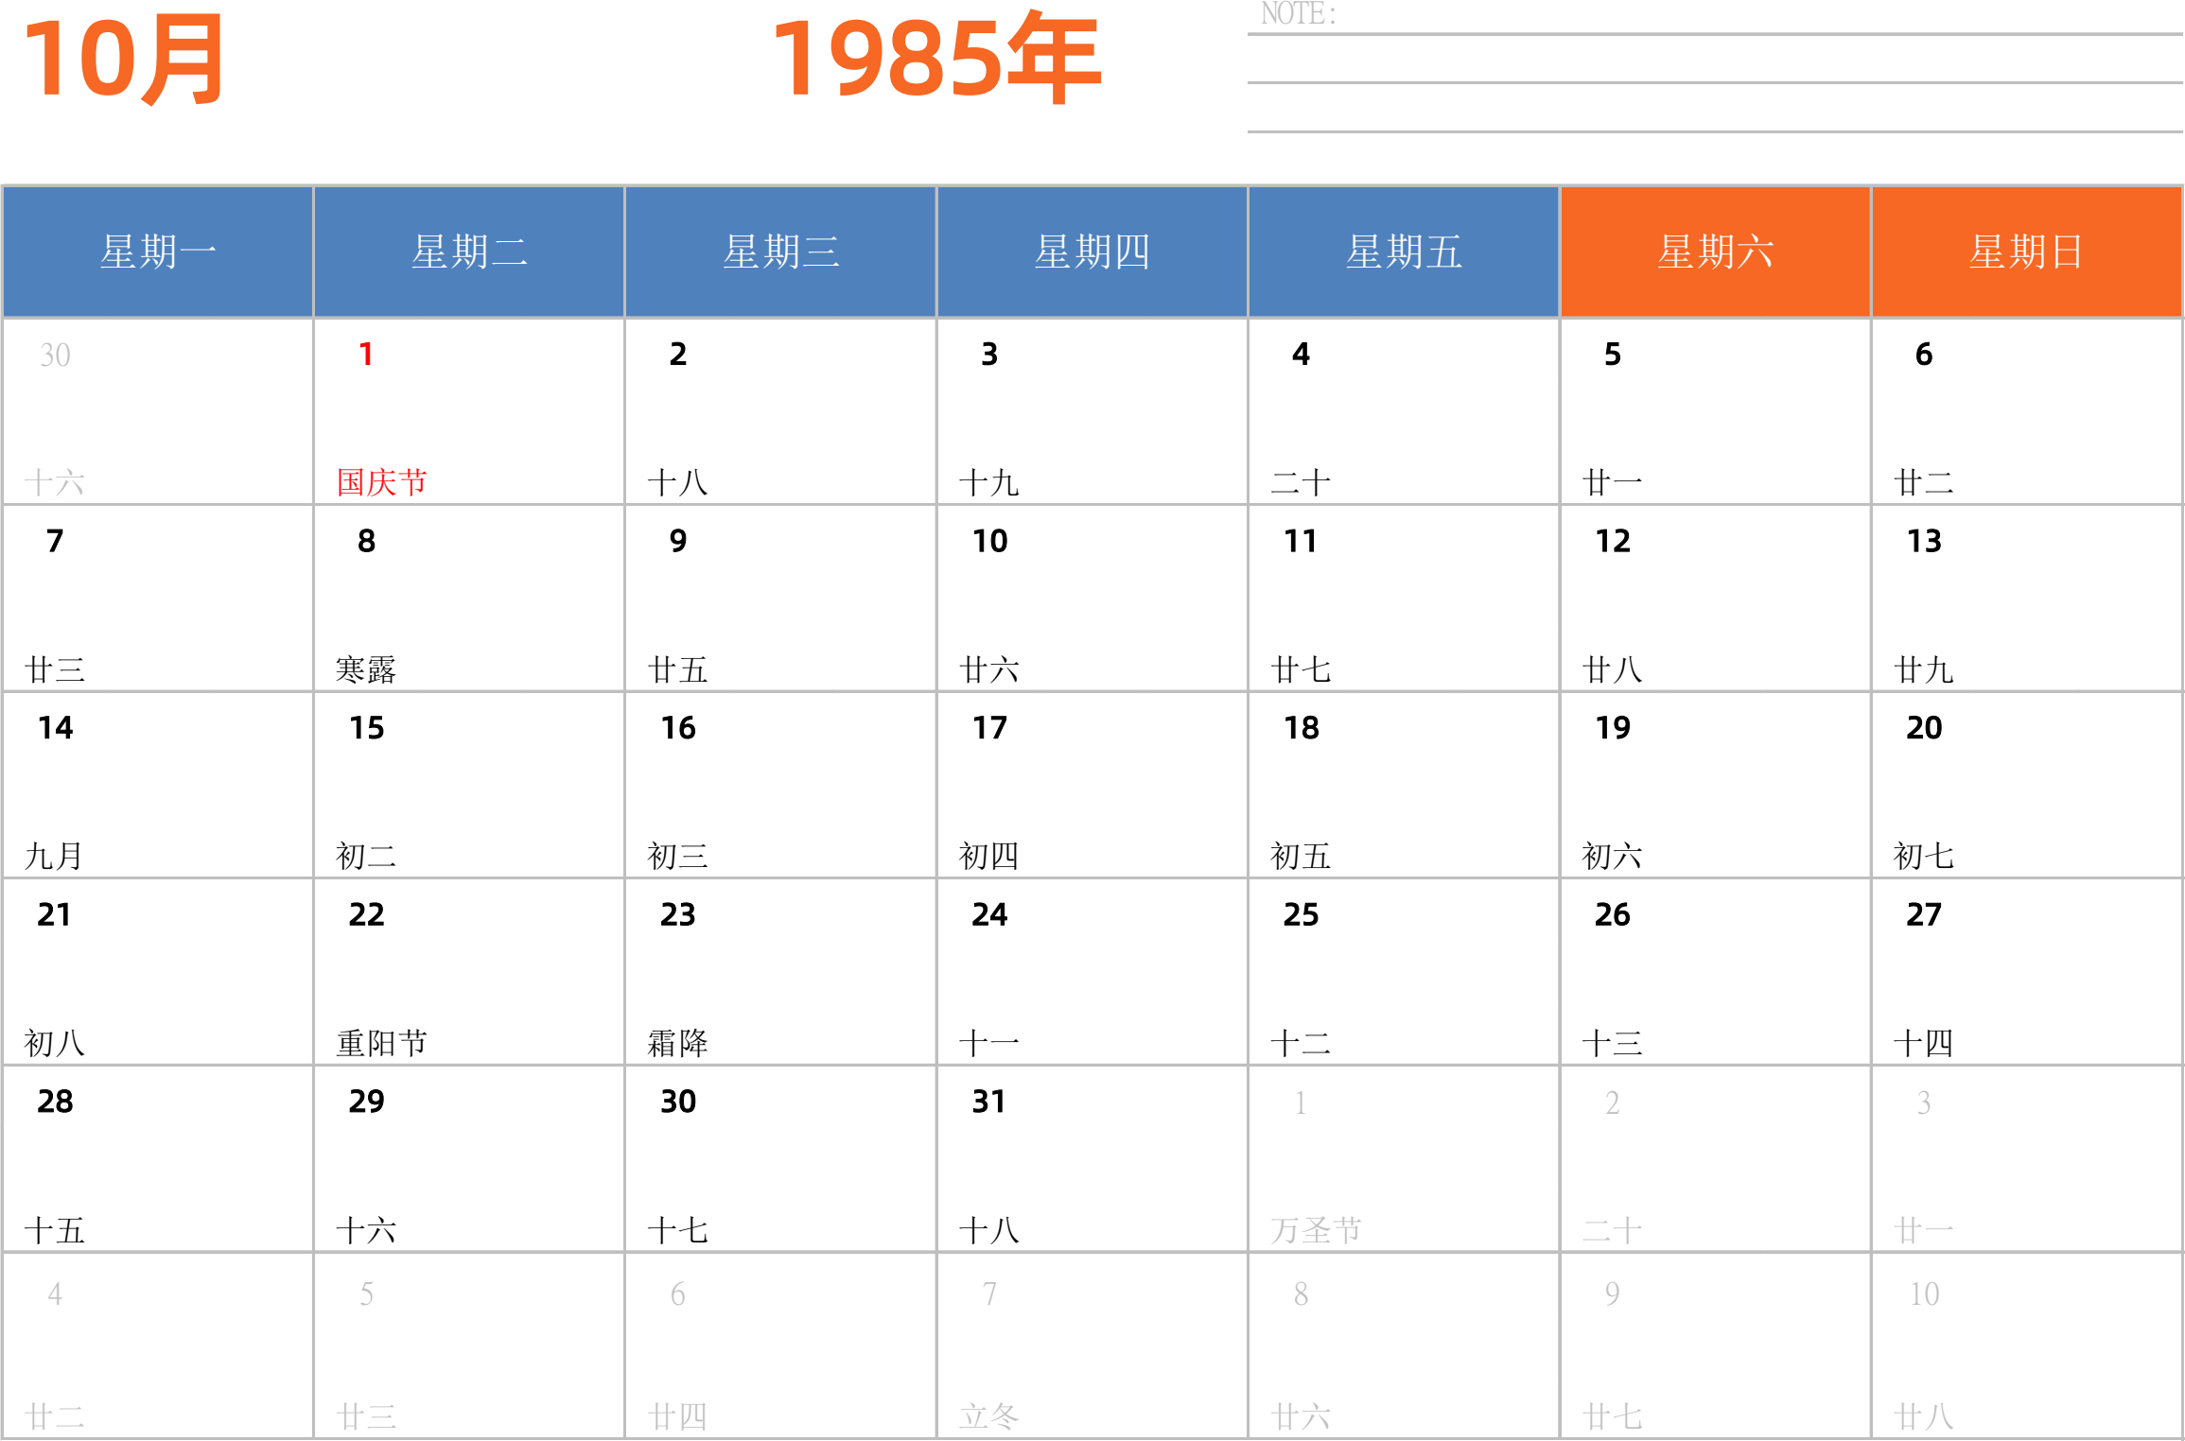Click date 16

tap(678, 728)
